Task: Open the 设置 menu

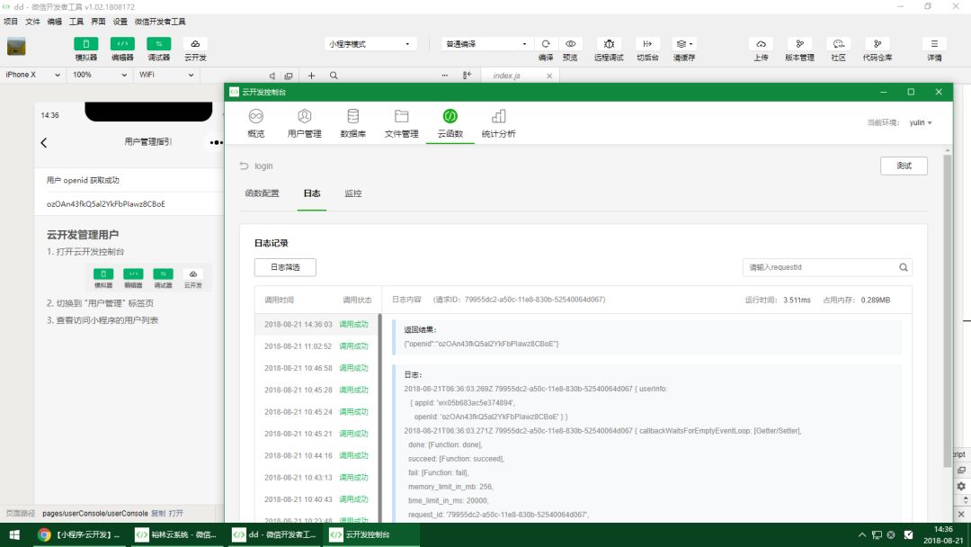Action: point(120,22)
